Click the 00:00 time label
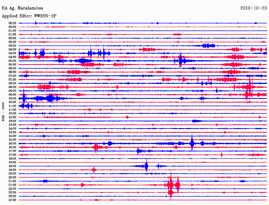269x205 pixels. pos(12,23)
